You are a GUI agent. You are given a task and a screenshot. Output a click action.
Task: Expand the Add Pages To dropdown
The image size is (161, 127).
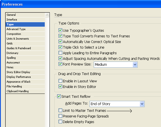[x=117, y=104]
